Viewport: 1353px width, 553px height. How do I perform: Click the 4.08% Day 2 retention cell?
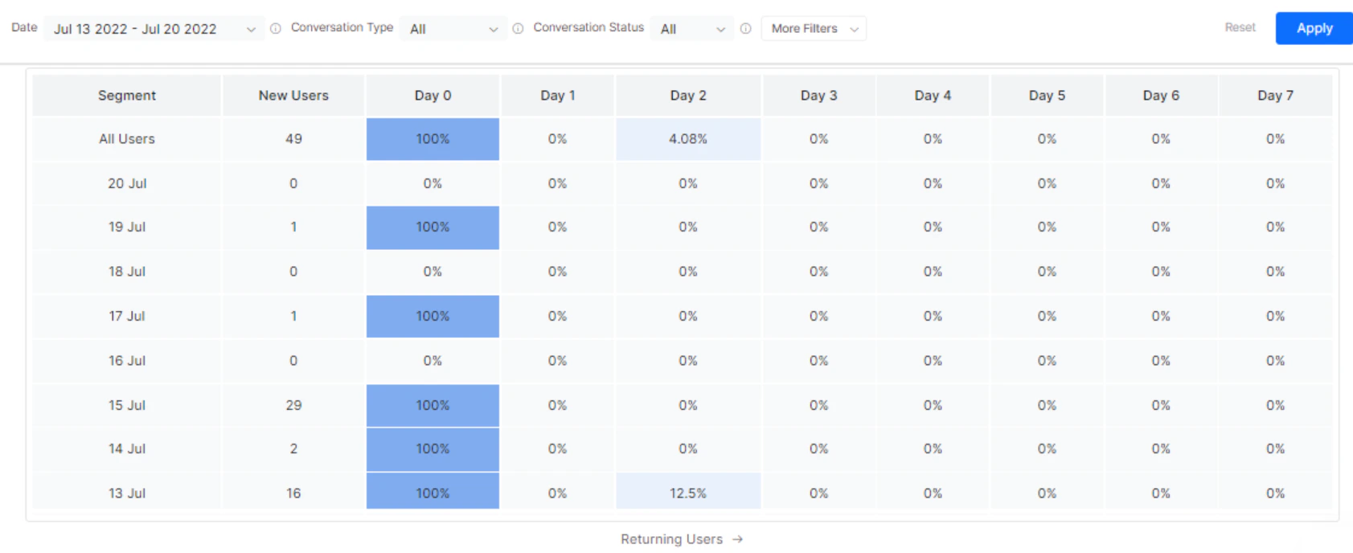(688, 138)
